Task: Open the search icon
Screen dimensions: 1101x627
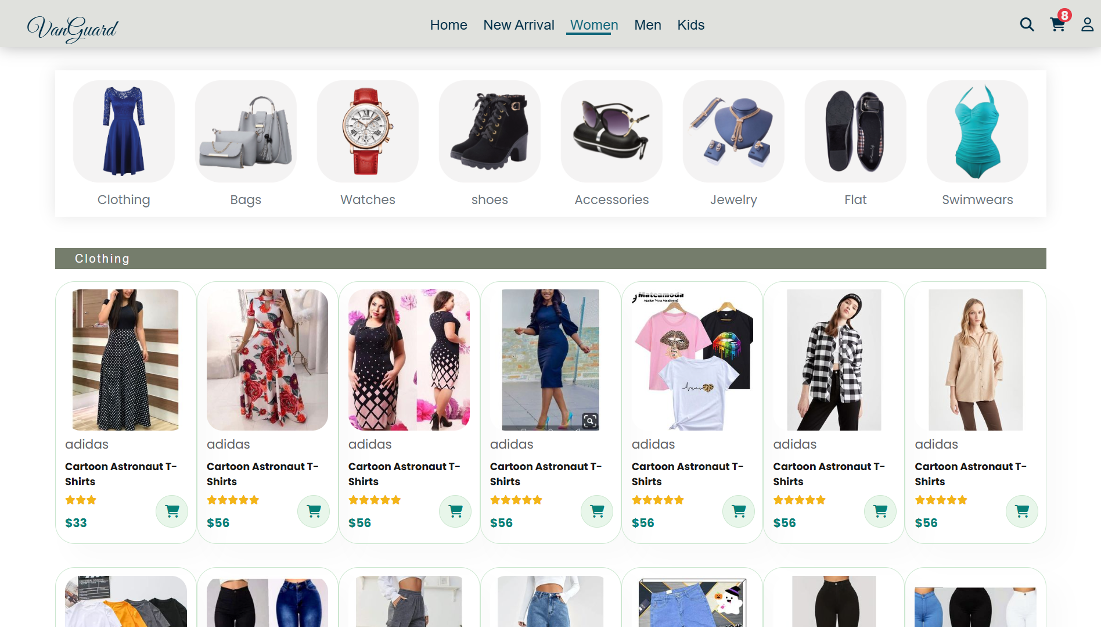Action: click(x=1027, y=24)
